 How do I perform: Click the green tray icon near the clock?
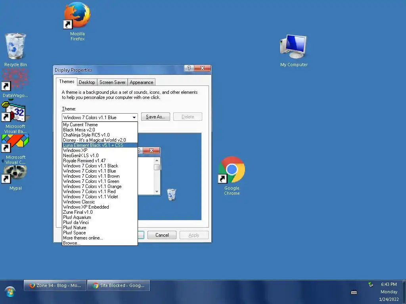(371, 284)
